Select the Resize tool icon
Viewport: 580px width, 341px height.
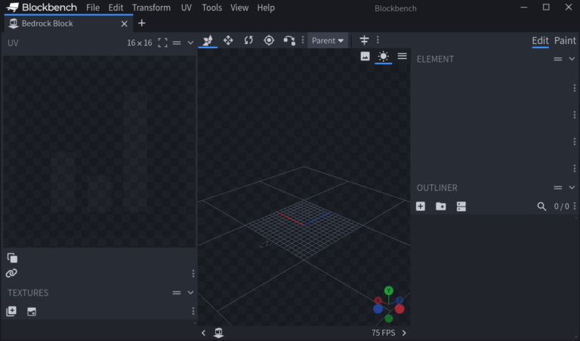coord(228,40)
